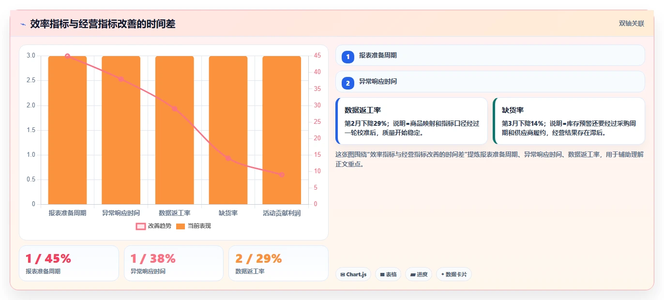Click the summary paragraph starting 这张图围绕
This screenshot has height=300, width=664.
pyautogui.click(x=490, y=159)
